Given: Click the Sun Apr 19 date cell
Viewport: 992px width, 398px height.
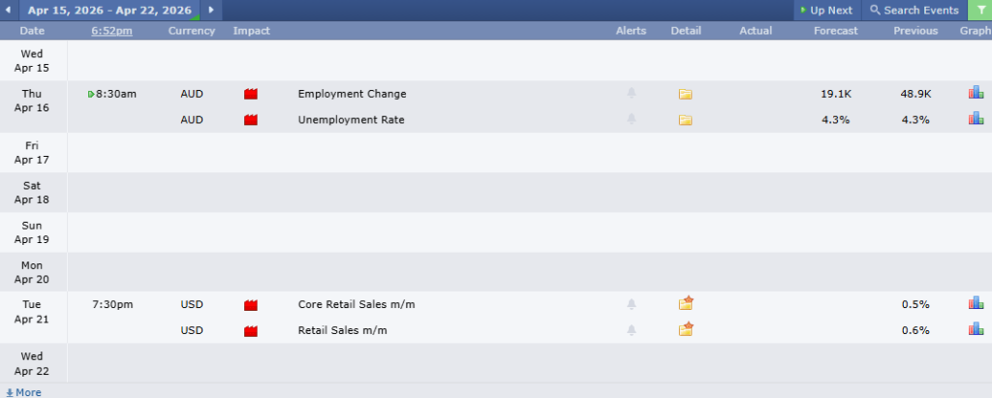Looking at the screenshot, I should tap(32, 232).
